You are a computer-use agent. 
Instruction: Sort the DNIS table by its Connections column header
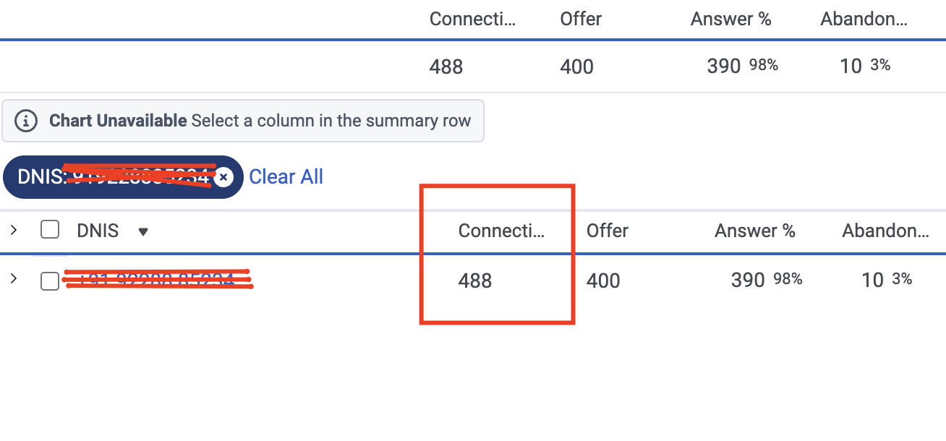click(x=501, y=231)
